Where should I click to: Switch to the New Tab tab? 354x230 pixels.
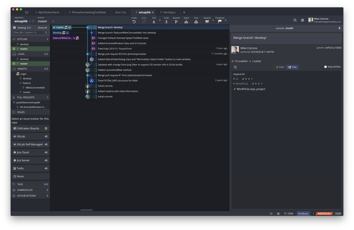tap(120, 12)
